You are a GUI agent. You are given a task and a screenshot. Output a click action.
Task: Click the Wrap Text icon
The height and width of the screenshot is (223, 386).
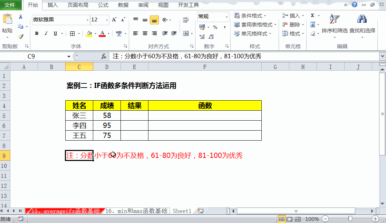(x=186, y=20)
